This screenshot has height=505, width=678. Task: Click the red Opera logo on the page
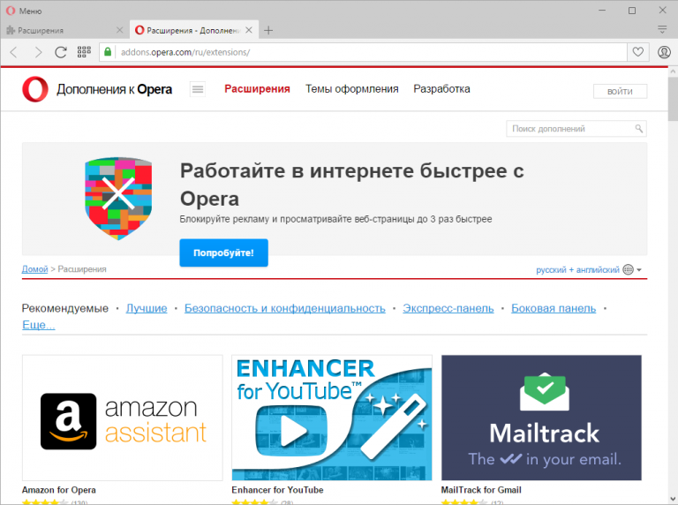click(35, 89)
